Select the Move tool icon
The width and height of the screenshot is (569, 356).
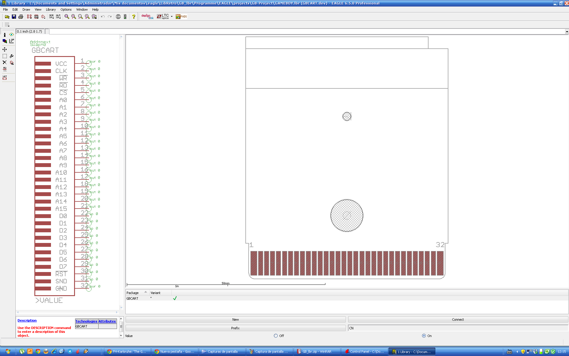[4, 49]
